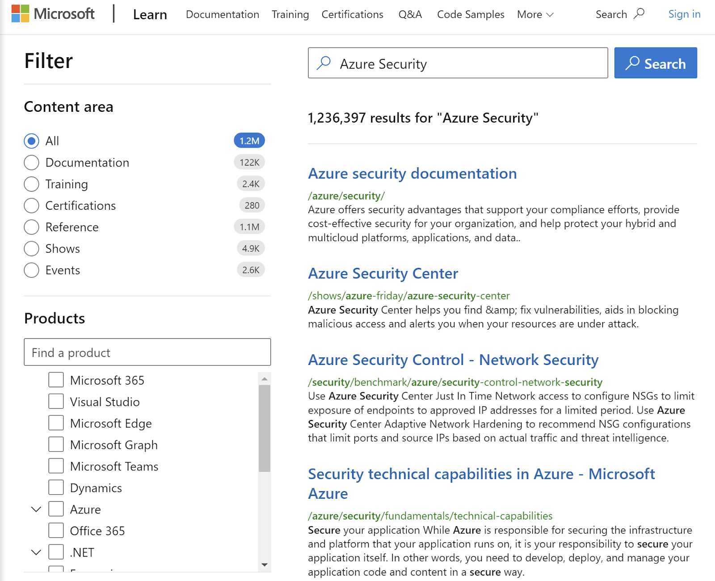715x581 pixels.
Task: Click the Microsoft logo
Action: [x=53, y=14]
